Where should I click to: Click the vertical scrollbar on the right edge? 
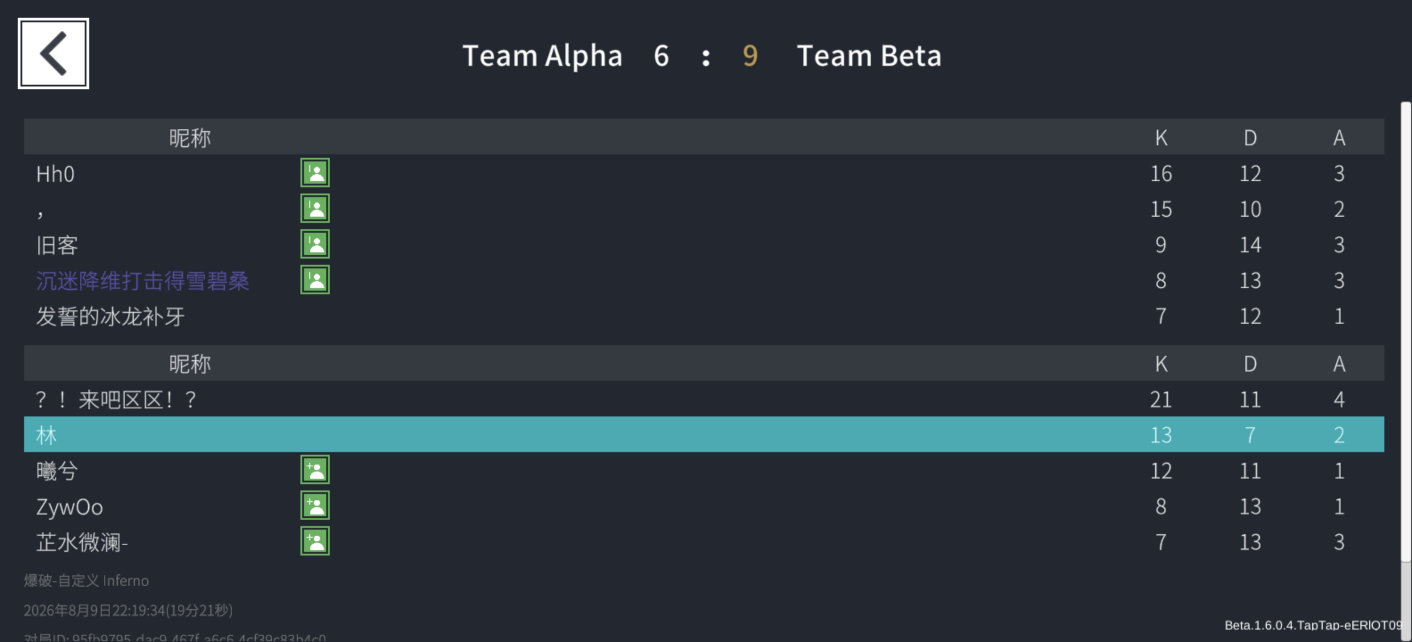pos(1406,332)
